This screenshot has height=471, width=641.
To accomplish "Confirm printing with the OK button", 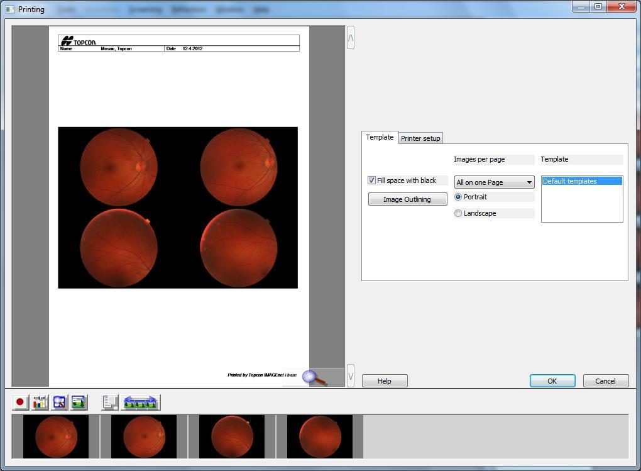I will [552, 381].
